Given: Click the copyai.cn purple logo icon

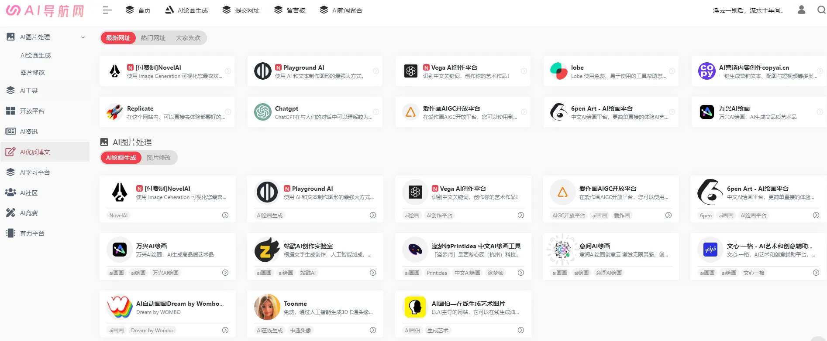Looking at the screenshot, I should coord(707,71).
